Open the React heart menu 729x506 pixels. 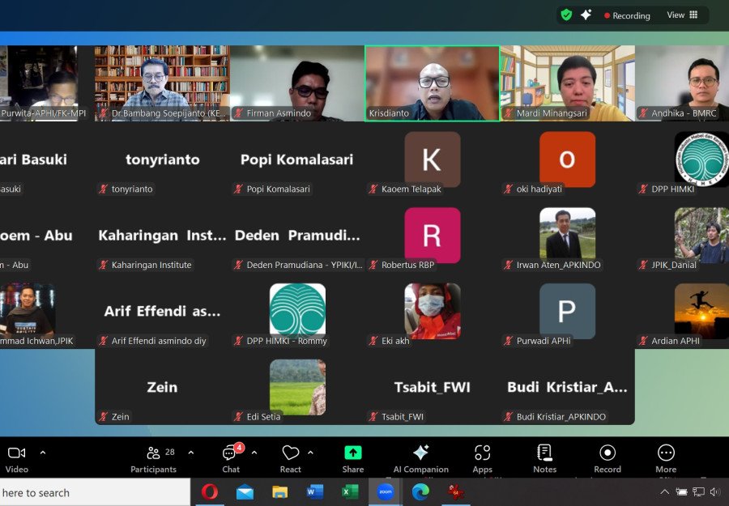[x=291, y=459]
